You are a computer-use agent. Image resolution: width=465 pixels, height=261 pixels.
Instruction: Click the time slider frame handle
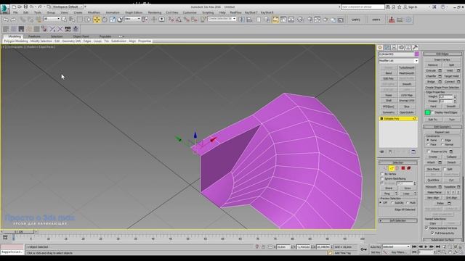click(19, 232)
